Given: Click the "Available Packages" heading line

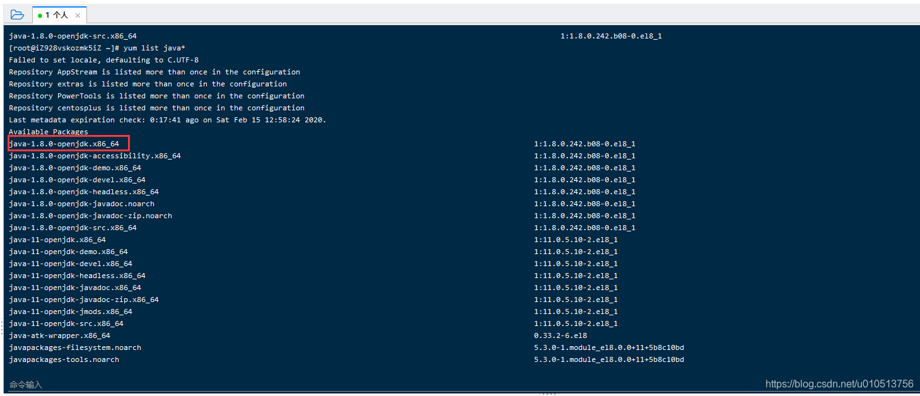Looking at the screenshot, I should (x=49, y=132).
